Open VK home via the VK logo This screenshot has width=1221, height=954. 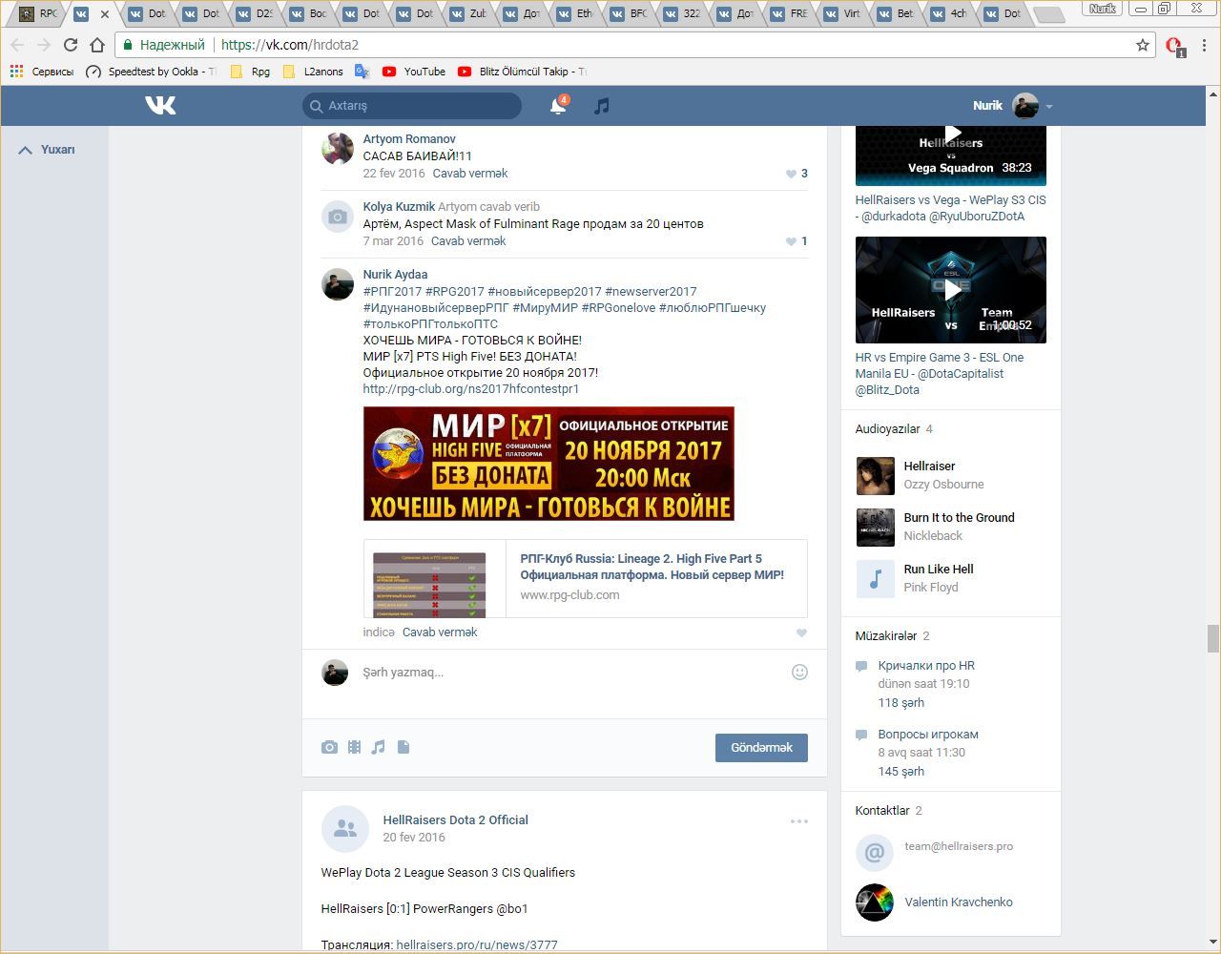coord(160,105)
